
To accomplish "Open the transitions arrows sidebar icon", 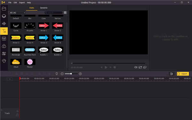I will pos(4,54).
